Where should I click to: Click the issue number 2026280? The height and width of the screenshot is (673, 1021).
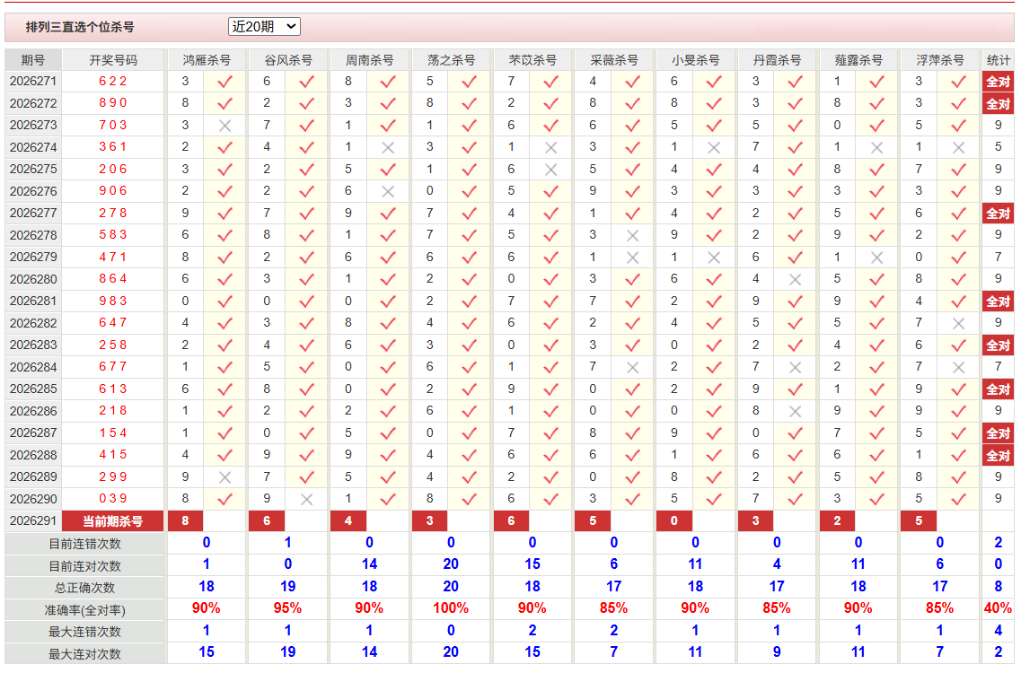point(33,279)
